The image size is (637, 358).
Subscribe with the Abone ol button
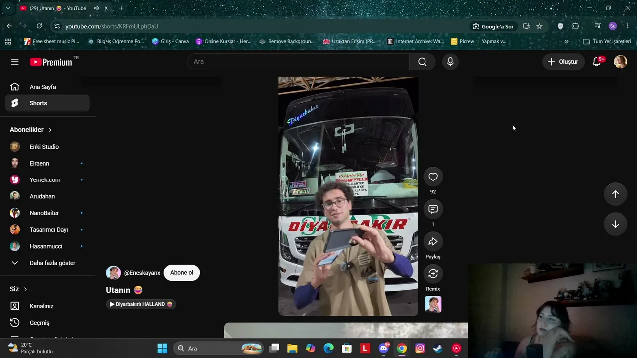point(182,273)
